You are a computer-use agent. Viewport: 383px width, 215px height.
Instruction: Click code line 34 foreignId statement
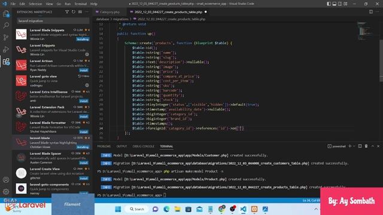click(188, 128)
